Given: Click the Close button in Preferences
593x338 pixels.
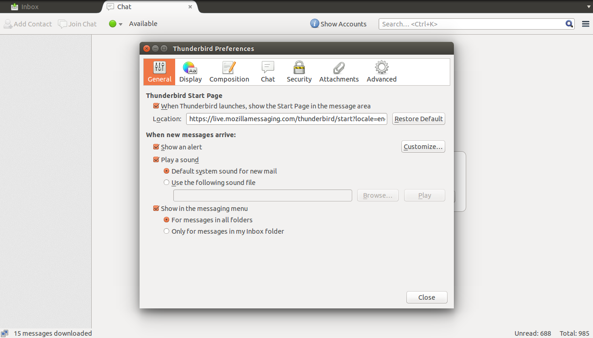Looking at the screenshot, I should tap(427, 297).
